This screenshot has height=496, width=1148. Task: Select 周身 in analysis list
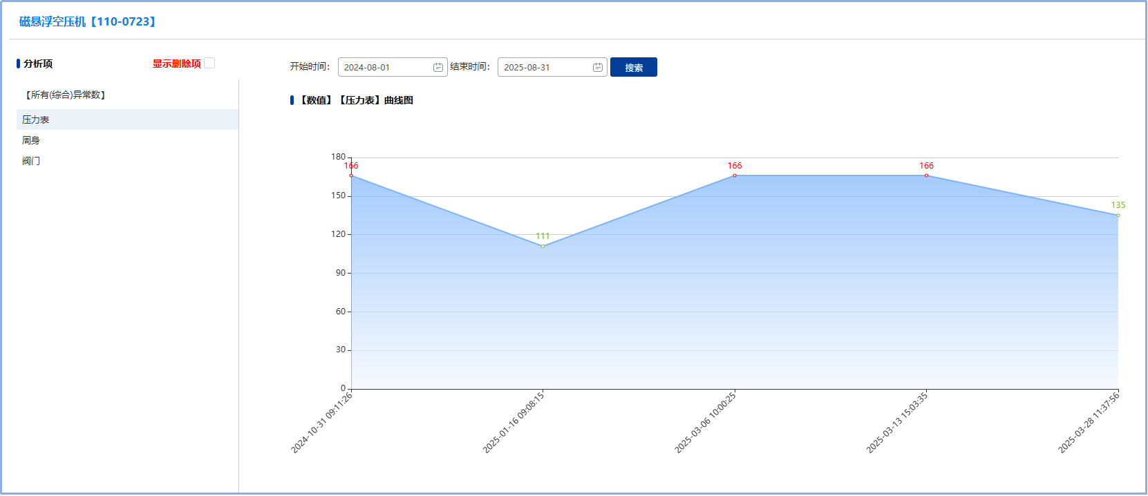31,140
